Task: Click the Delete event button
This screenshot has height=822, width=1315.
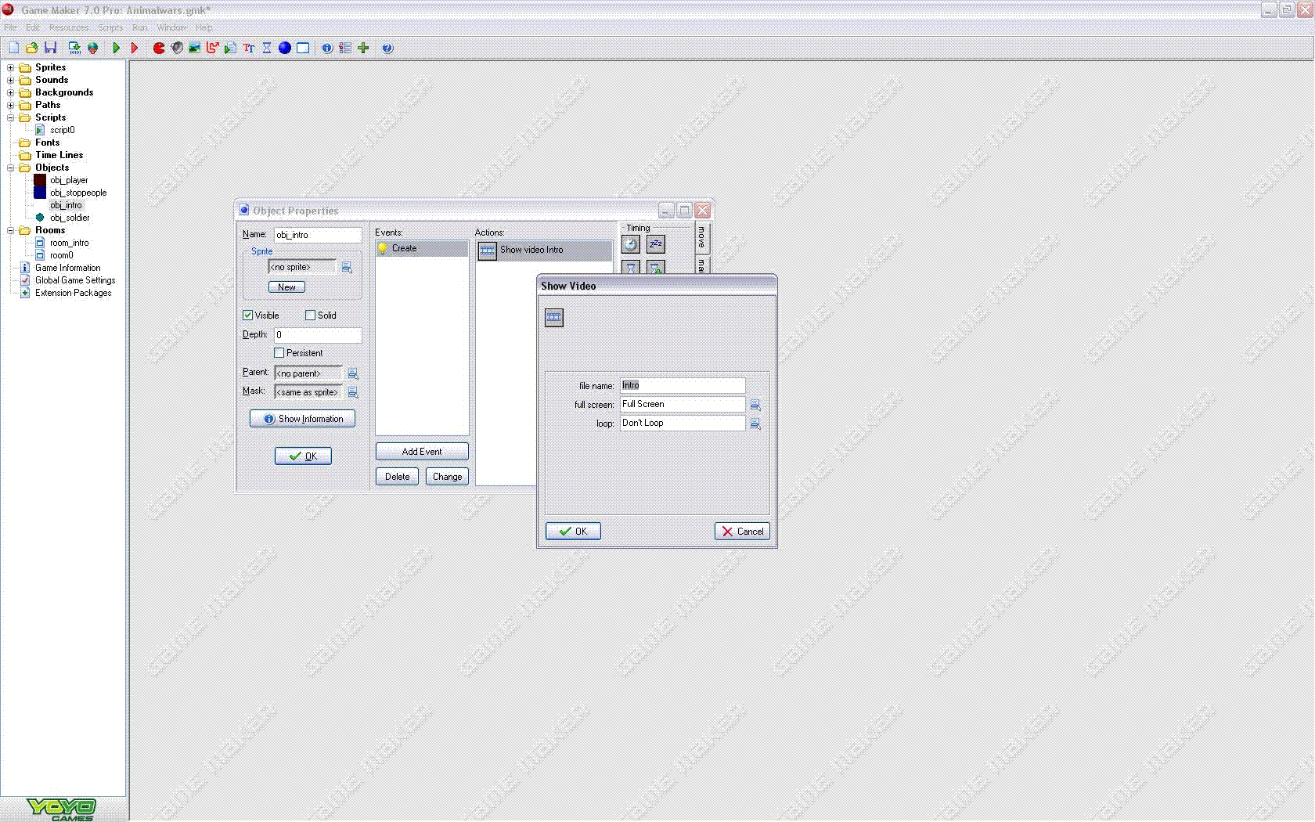Action: pos(397,477)
